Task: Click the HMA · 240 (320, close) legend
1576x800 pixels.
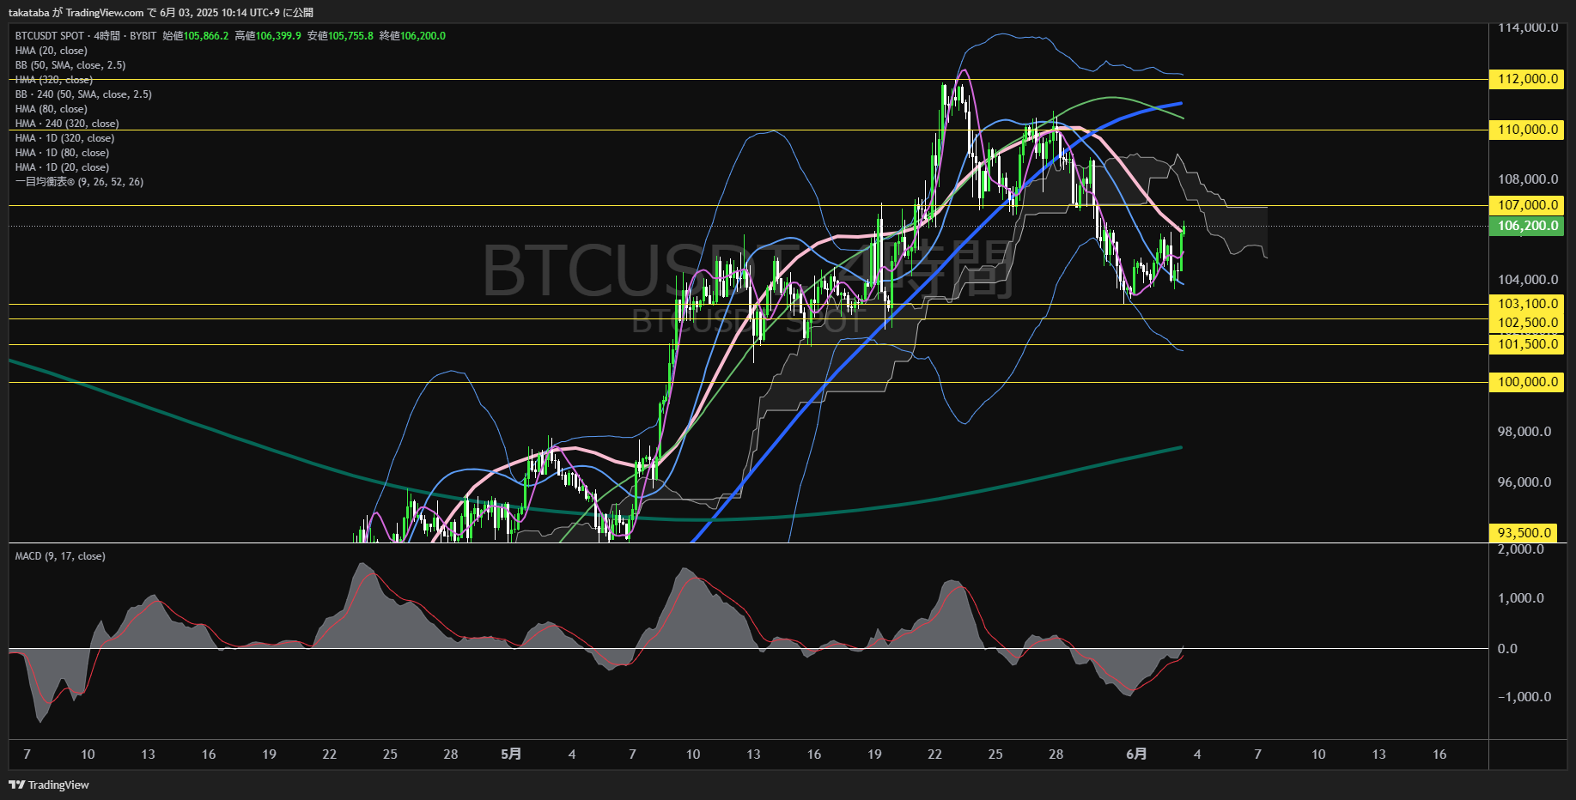Action: click(x=67, y=124)
